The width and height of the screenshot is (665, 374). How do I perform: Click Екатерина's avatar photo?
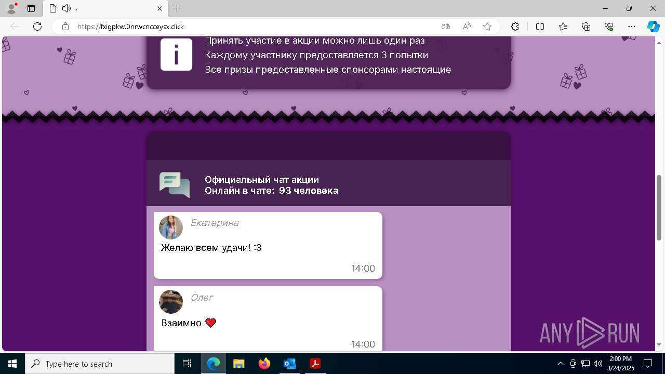coord(171,228)
